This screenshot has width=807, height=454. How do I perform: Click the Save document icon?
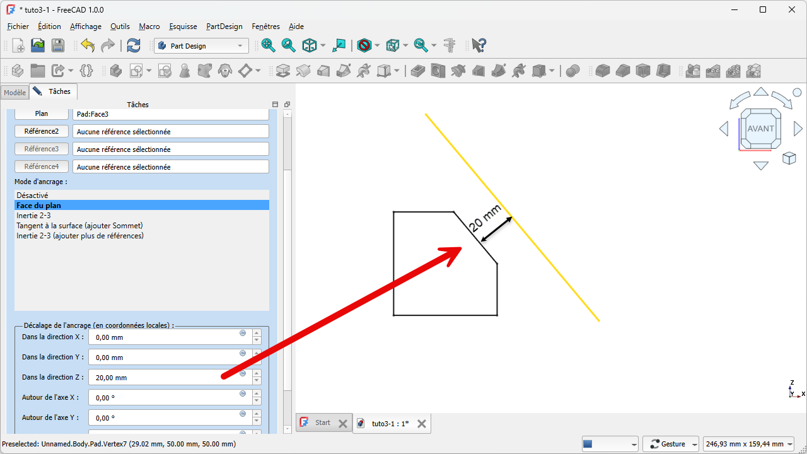click(x=57, y=45)
